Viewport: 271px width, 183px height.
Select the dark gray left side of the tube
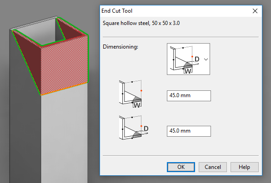point(24,121)
